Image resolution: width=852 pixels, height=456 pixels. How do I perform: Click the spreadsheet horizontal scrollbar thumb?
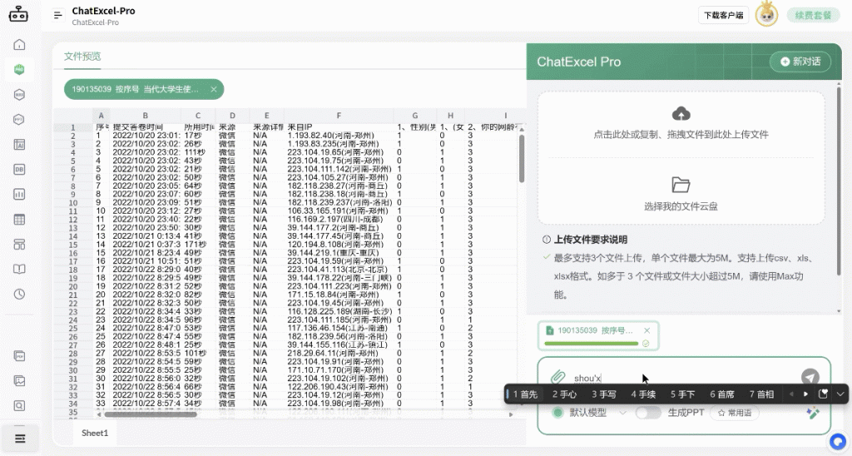coord(151,414)
